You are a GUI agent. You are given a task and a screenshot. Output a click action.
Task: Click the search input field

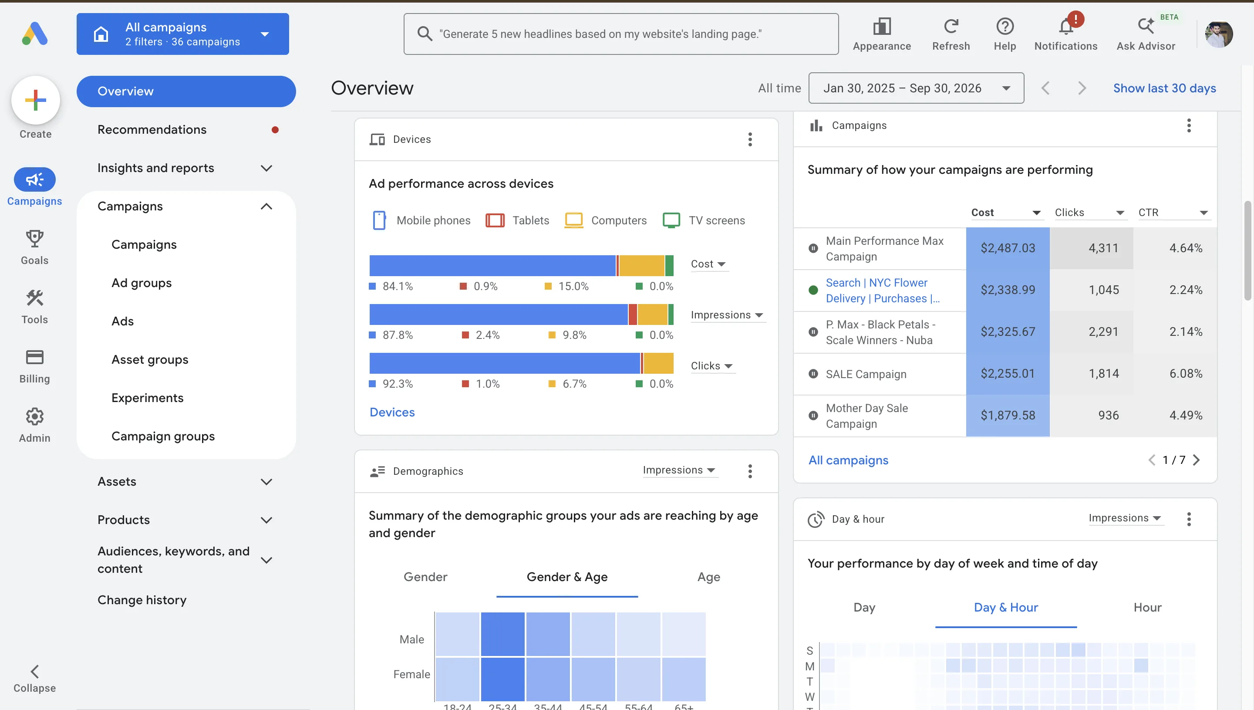click(x=620, y=34)
